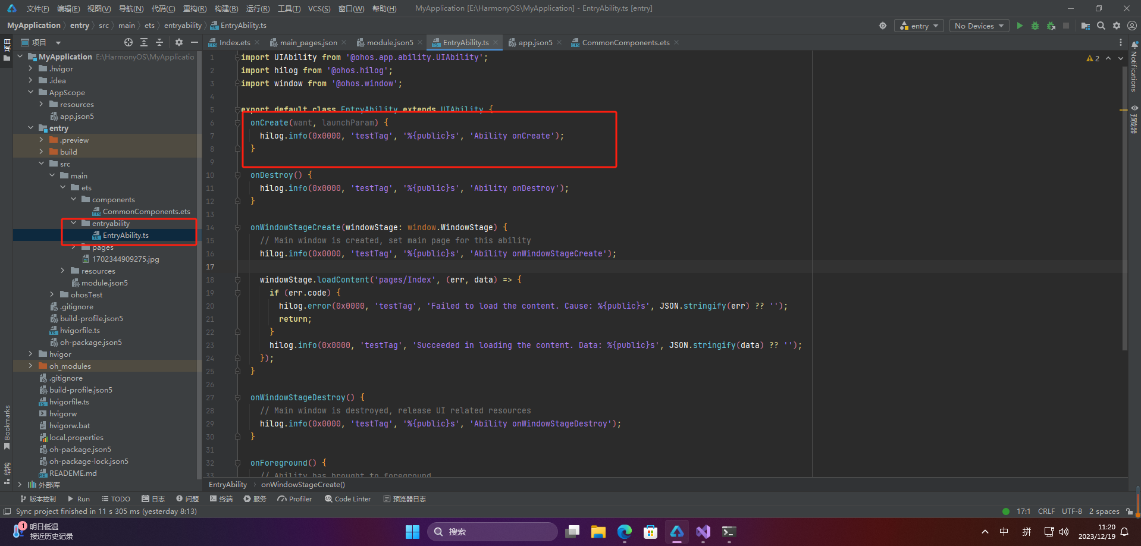Expand the build folder under entry
This screenshot has height=546, width=1141.
click(42, 152)
